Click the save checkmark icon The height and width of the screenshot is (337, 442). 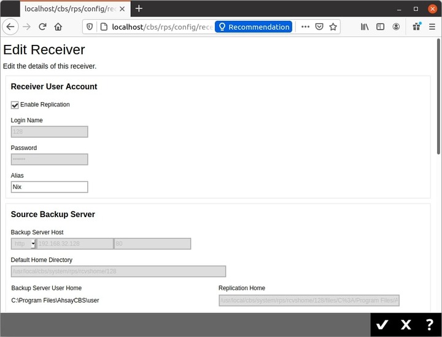click(x=382, y=325)
